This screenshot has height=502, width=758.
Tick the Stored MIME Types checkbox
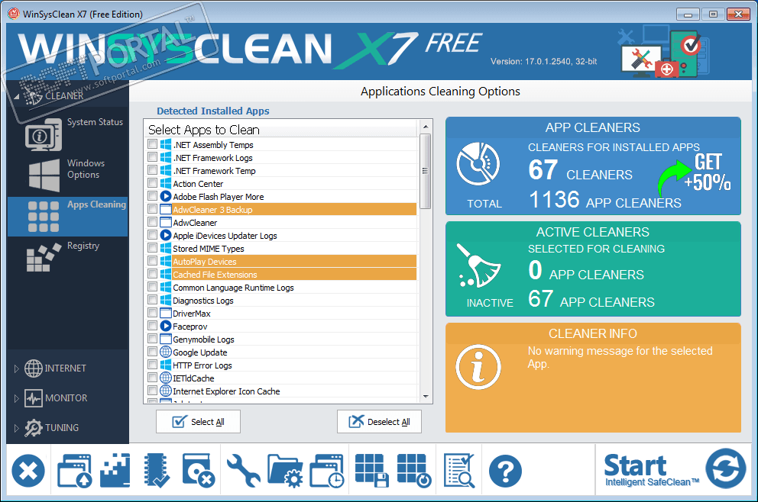click(x=152, y=248)
